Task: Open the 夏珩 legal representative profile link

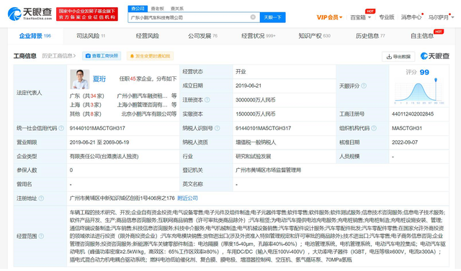Action: 99,79
